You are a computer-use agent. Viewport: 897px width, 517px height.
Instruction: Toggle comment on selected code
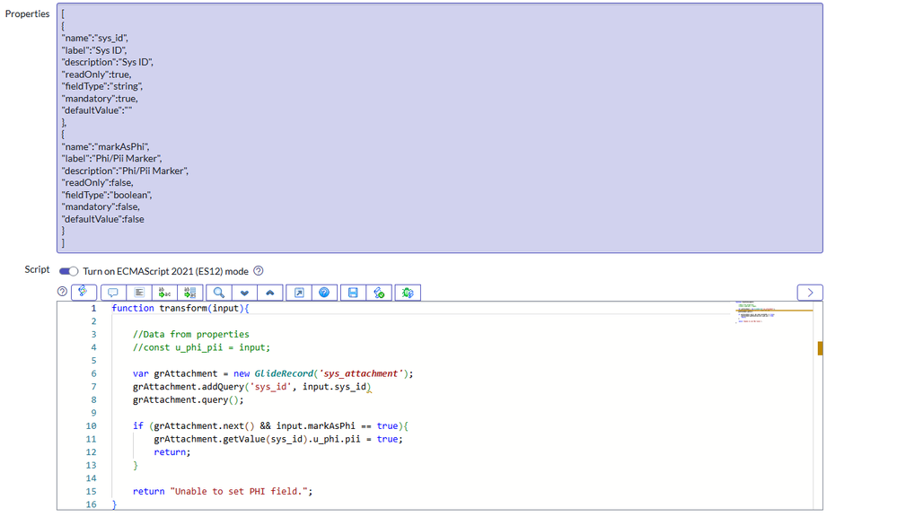(113, 293)
